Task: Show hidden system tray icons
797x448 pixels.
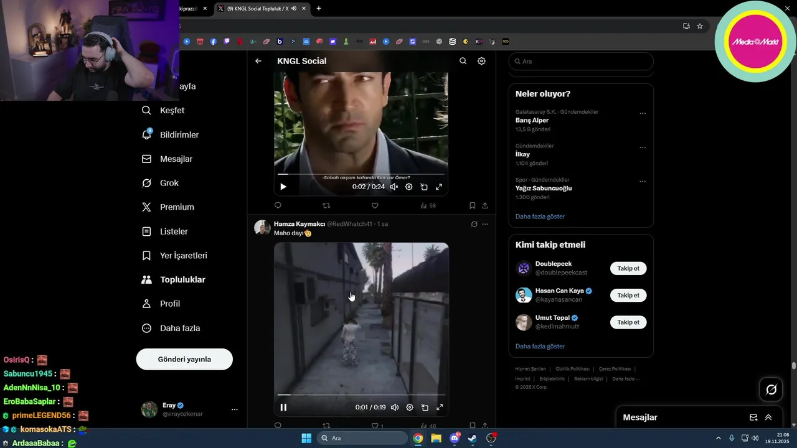Action: [718, 438]
